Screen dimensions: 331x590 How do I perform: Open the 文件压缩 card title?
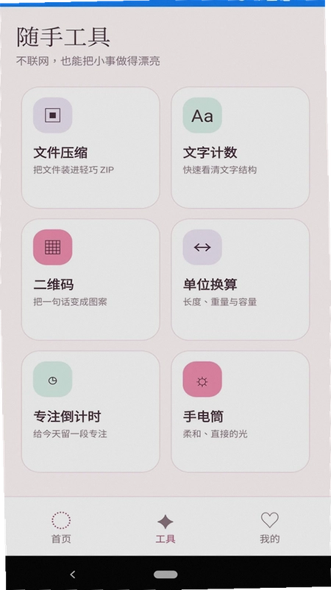(60, 153)
